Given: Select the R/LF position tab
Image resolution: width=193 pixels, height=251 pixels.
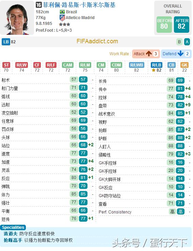Looking at the screenshot, I should coord(51,65).
